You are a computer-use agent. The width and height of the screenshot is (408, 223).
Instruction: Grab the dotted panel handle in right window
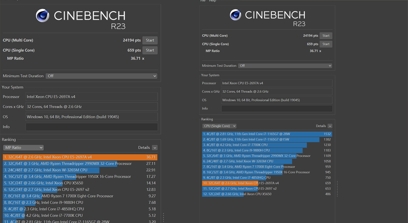click(337, 189)
